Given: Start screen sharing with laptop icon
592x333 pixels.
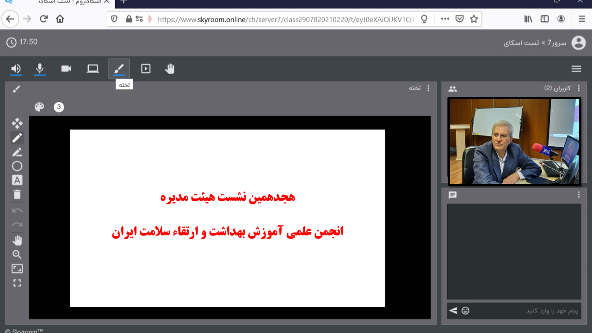Looking at the screenshot, I should point(93,69).
